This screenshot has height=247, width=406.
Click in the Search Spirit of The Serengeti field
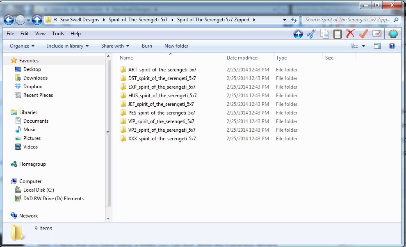pos(347,20)
